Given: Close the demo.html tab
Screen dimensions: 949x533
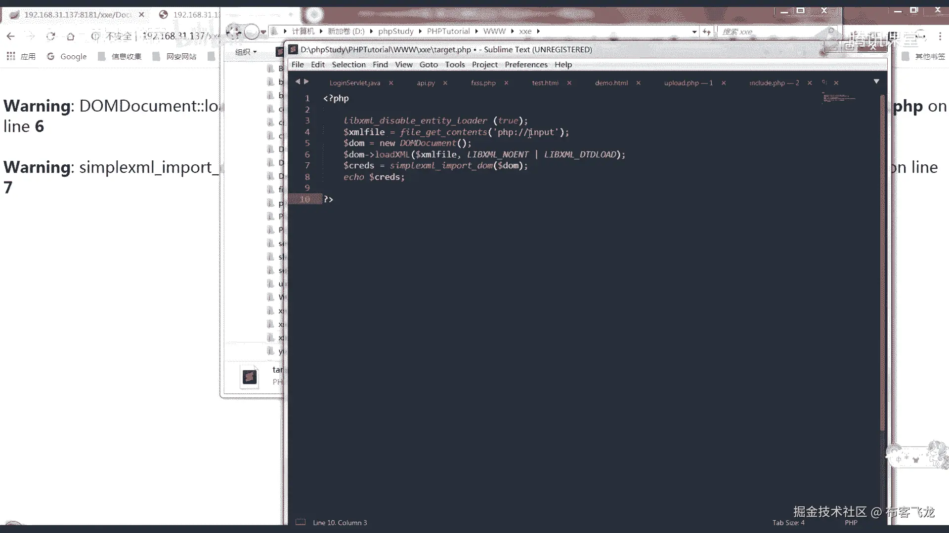Looking at the screenshot, I should point(638,83).
